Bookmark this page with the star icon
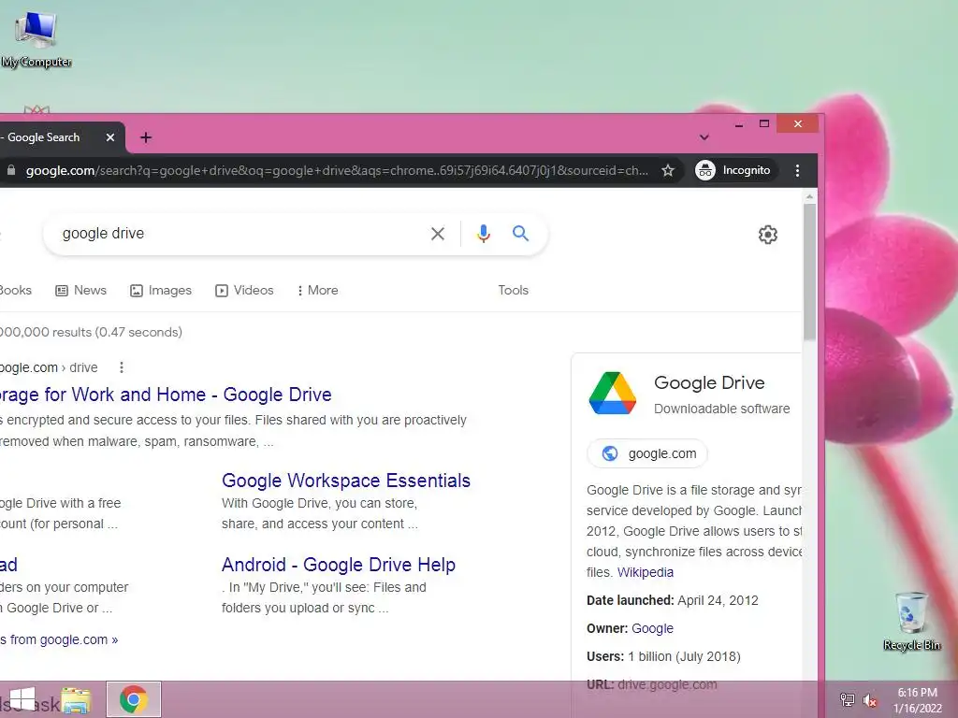 [x=668, y=170]
